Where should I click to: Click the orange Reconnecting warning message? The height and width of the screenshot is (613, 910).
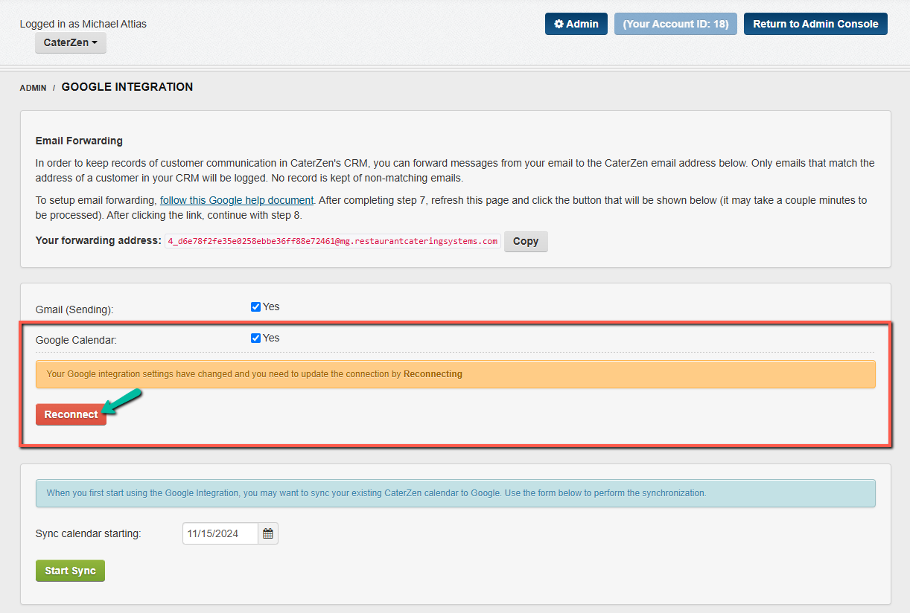[456, 374]
